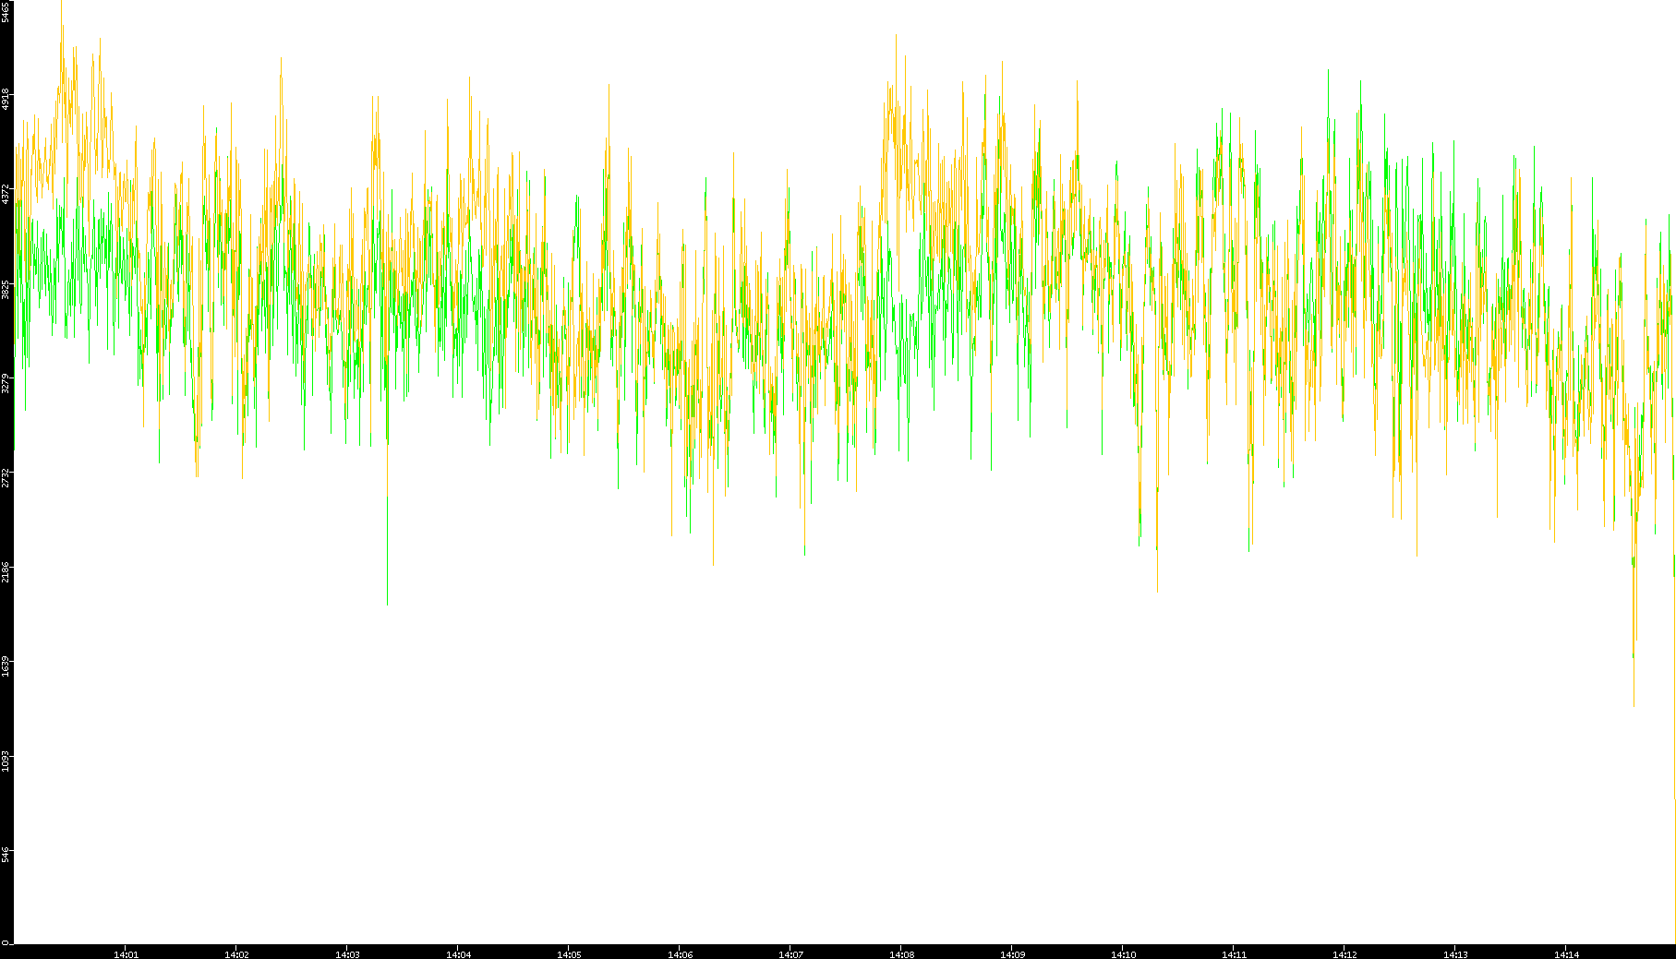Screen dimensions: 1676x959
Task: Click the 14:01 time axis label
Action: tap(126, 954)
